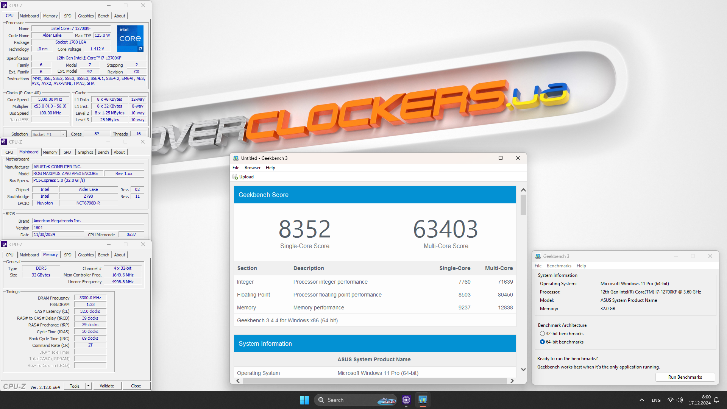Close the Geekbench 3 launcher window
Viewport: 727px width, 409px height.
click(710, 256)
